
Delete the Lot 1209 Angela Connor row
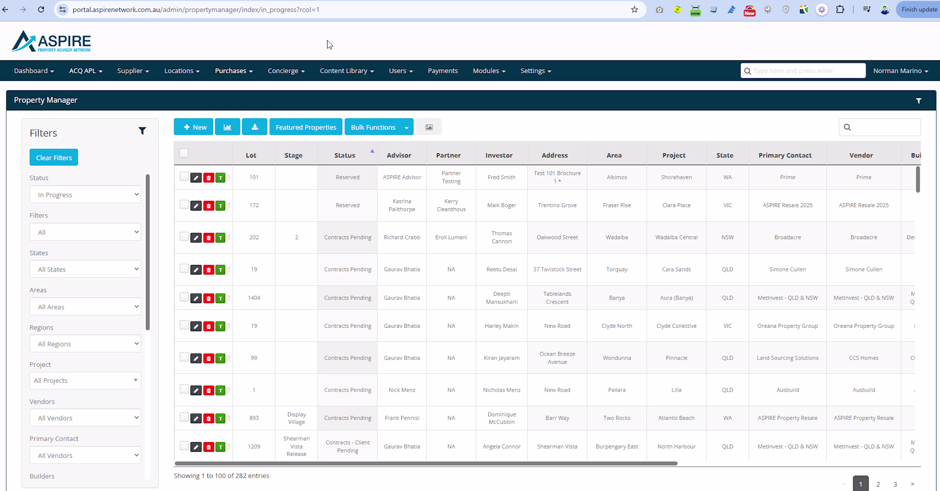point(208,447)
